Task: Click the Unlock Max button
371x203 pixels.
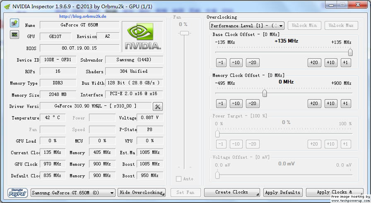Action: [x=341, y=26]
